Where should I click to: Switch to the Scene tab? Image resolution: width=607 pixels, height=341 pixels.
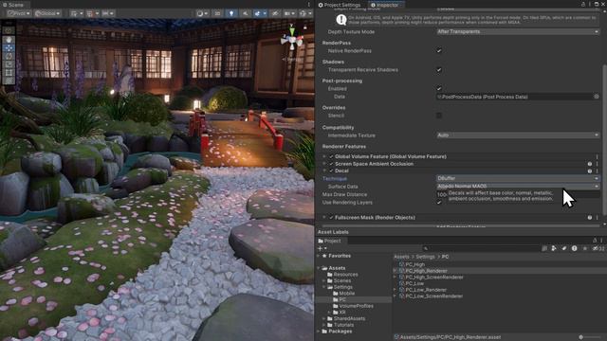(x=13, y=5)
